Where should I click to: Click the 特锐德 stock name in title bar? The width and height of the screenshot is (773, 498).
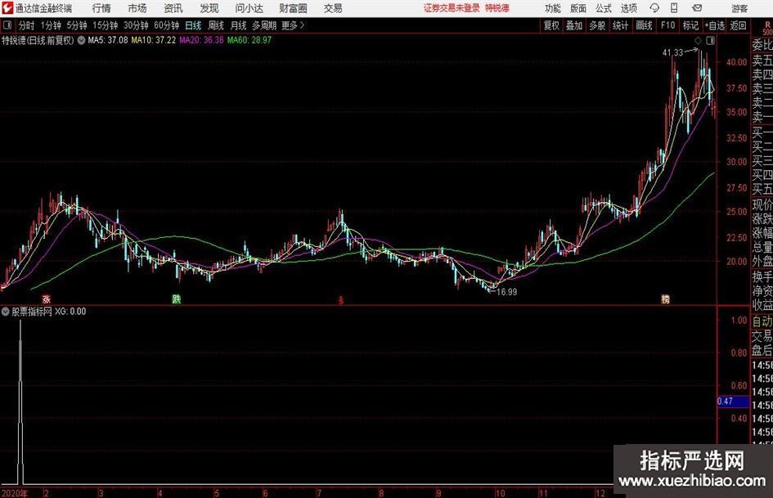[x=497, y=8]
